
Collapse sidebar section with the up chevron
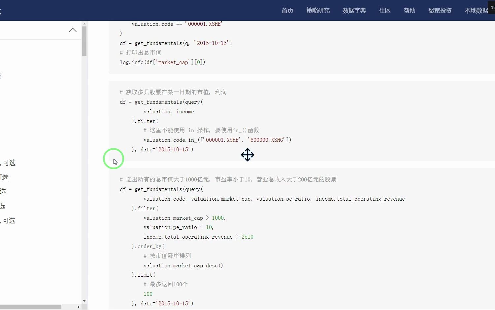(x=73, y=30)
